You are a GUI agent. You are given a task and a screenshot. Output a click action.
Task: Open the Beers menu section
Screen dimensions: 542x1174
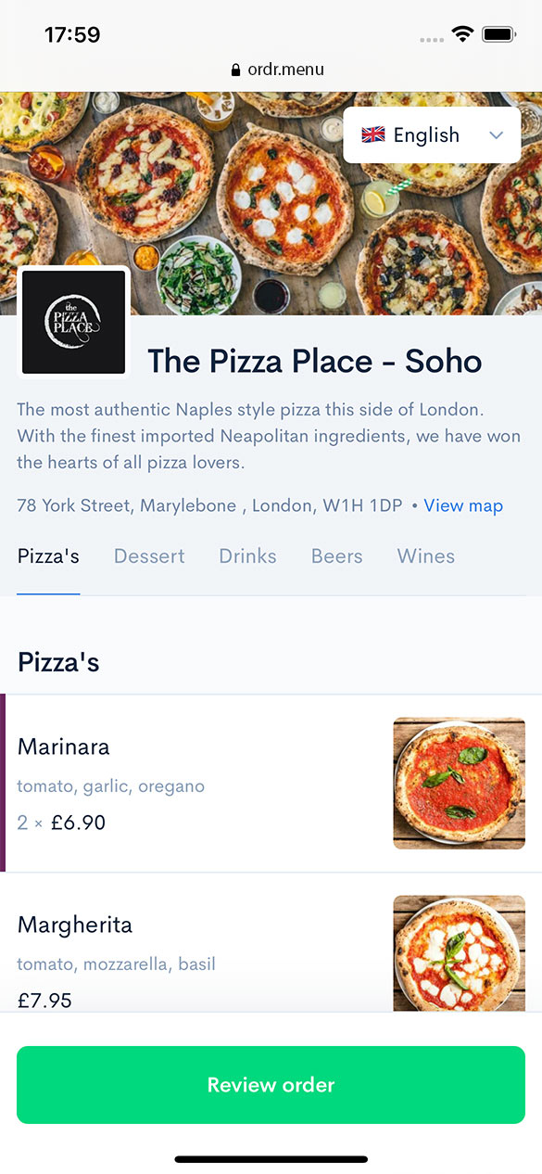[336, 555]
